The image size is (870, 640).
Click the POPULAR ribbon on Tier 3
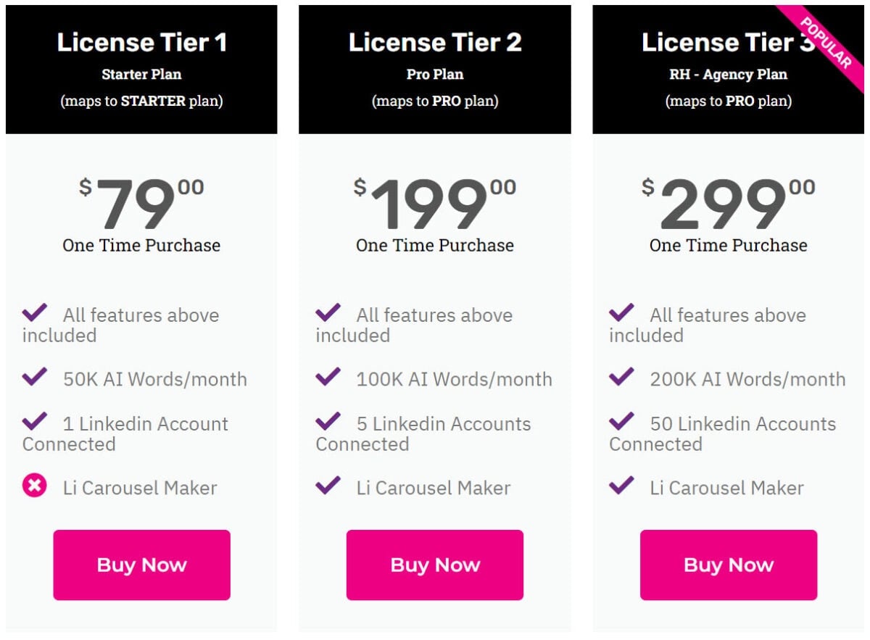point(826,40)
